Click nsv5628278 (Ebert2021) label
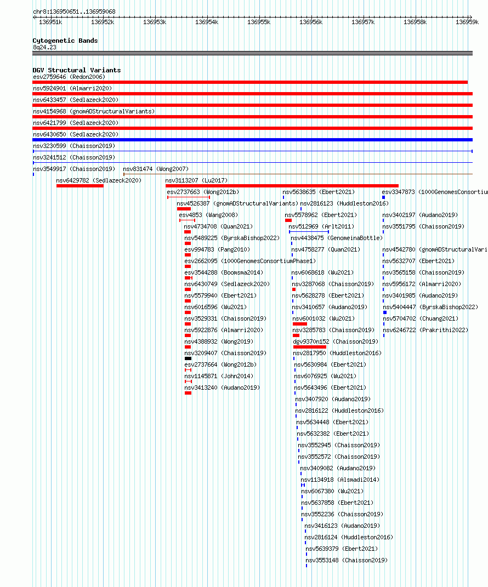The width and height of the screenshot is (488, 587). click(328, 296)
